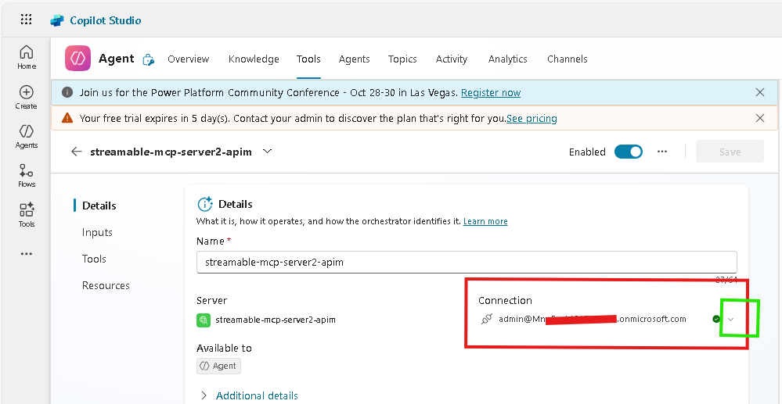The image size is (782, 404).
Task: Close the Power Platform conference banner
Action: [x=759, y=92]
